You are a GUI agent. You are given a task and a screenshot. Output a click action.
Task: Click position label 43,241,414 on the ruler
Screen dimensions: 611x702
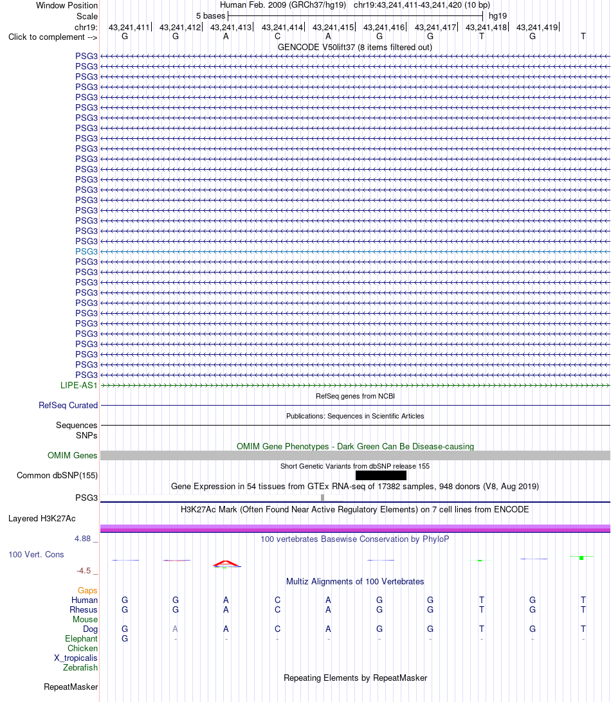tap(282, 27)
